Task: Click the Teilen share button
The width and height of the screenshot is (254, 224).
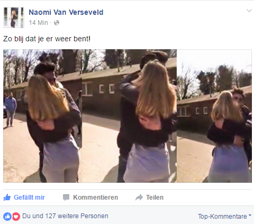Action: tap(149, 198)
